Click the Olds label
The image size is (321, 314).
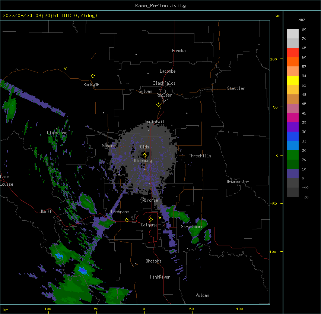[x=144, y=147]
